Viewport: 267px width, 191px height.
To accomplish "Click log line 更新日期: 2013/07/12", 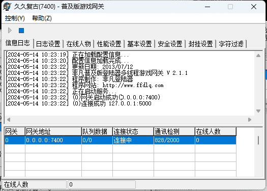I will point(69,67).
